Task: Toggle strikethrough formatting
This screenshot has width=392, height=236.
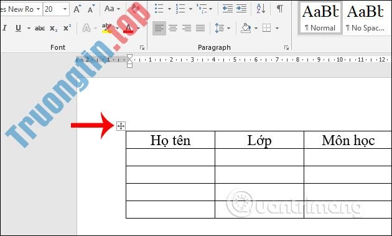Action: [x=40, y=28]
